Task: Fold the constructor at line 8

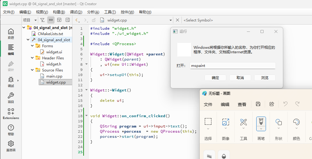Action: coord(86,64)
